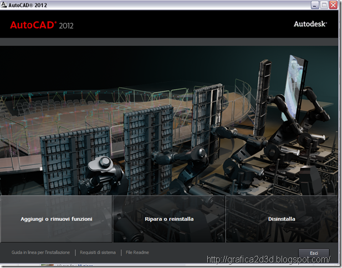Image resolution: width=342 pixels, height=268 pixels.
Task: Click the glass display panel held by robot
Action: click(294, 87)
